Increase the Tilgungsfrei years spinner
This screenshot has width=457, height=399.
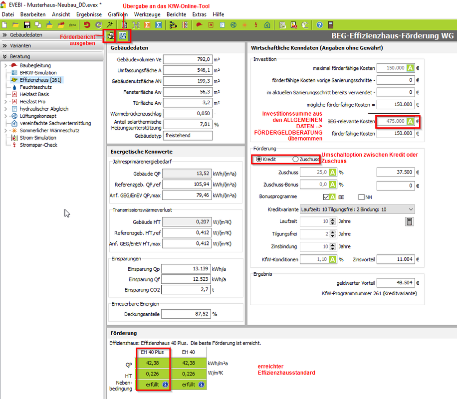tap(332, 232)
